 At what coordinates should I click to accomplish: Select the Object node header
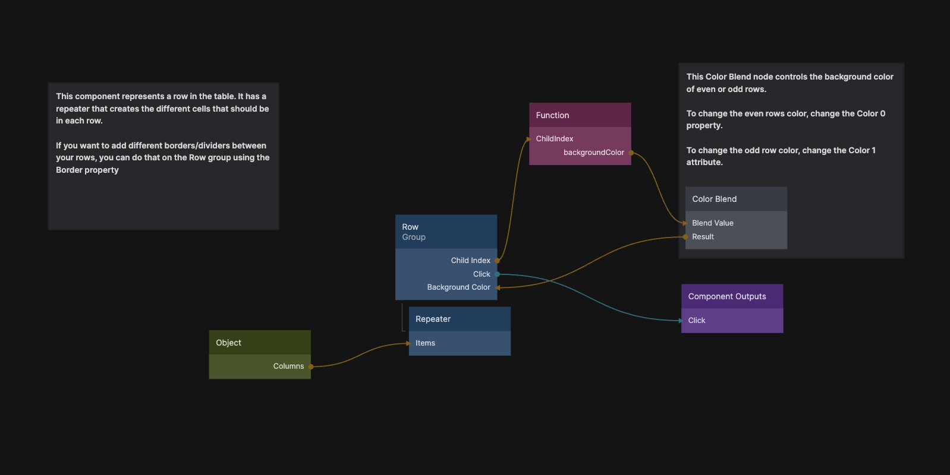click(x=259, y=343)
